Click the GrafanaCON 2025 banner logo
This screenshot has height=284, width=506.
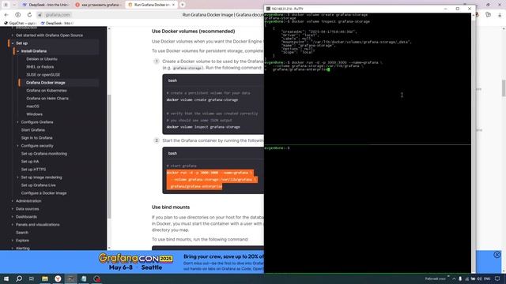point(135,258)
